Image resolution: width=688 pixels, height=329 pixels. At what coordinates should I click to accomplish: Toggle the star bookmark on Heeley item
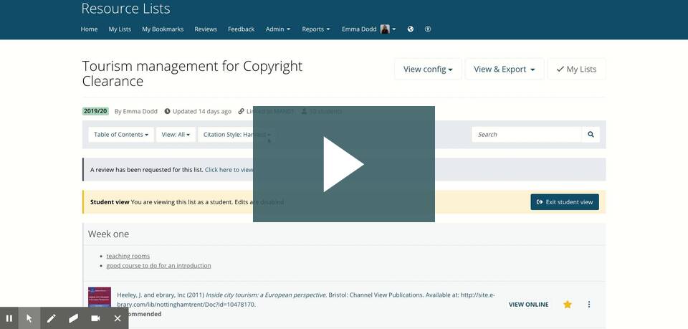(x=568, y=305)
